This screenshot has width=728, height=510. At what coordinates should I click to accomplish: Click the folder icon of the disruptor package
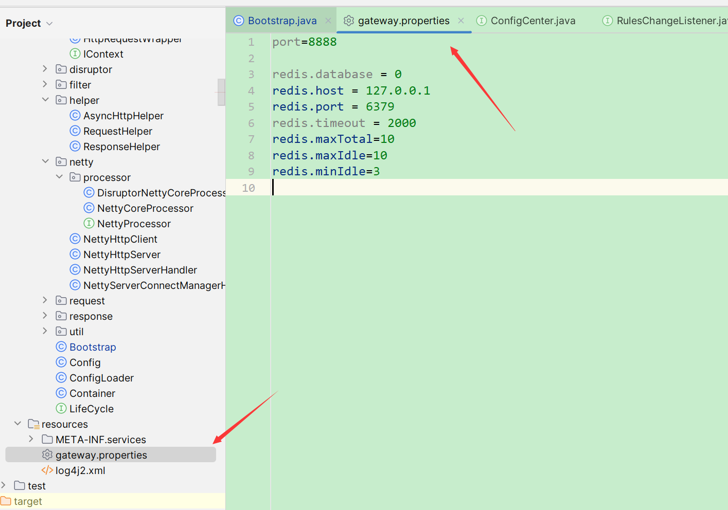pyautogui.click(x=61, y=69)
